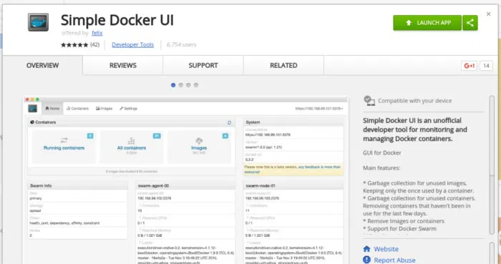
Task: Switch to the RELATED tab
Action: click(x=283, y=65)
